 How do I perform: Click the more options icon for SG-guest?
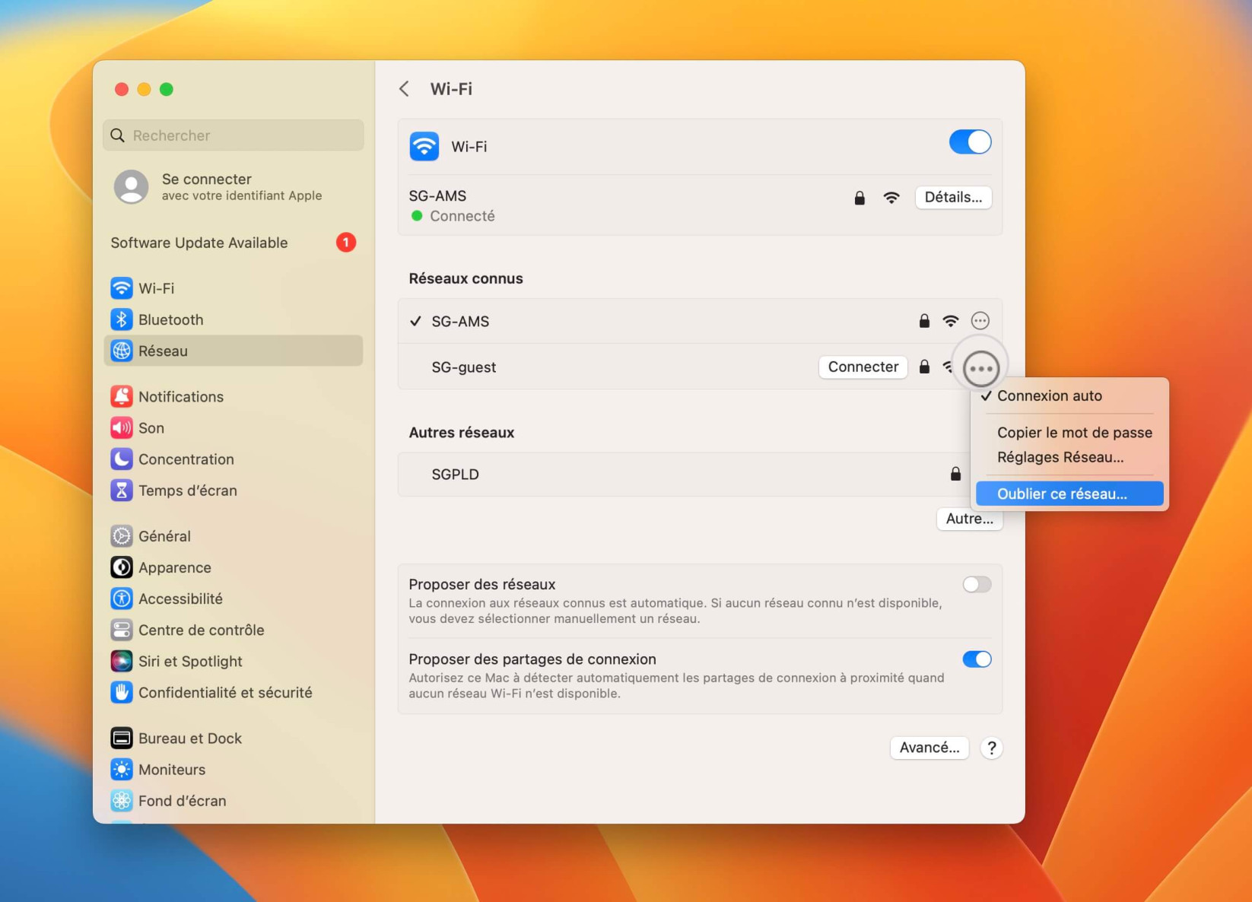pyautogui.click(x=980, y=368)
